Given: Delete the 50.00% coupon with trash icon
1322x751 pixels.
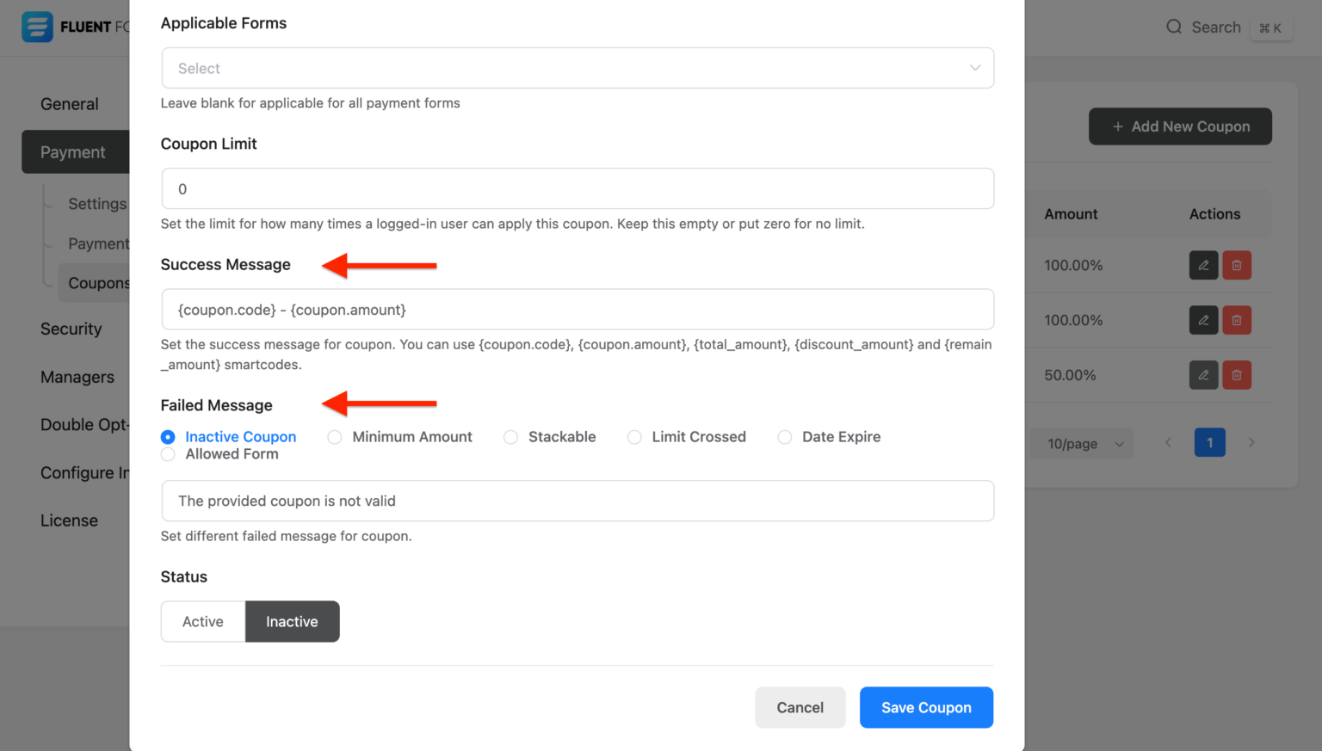Looking at the screenshot, I should tap(1237, 374).
